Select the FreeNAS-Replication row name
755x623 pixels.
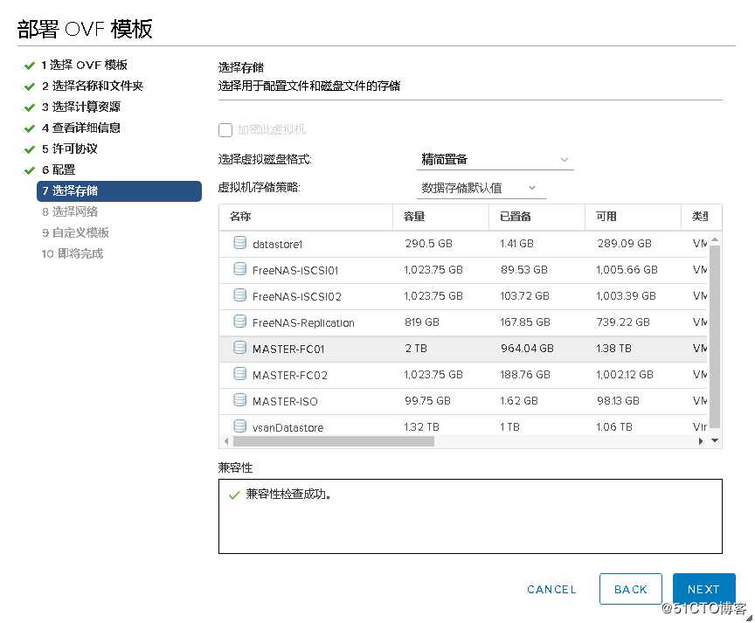pyautogui.click(x=303, y=323)
